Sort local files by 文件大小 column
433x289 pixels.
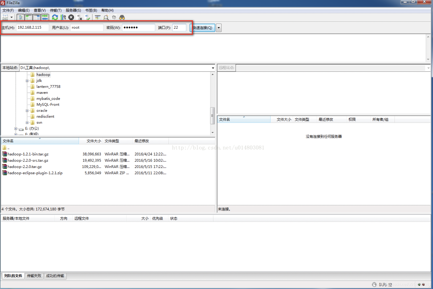(91, 141)
